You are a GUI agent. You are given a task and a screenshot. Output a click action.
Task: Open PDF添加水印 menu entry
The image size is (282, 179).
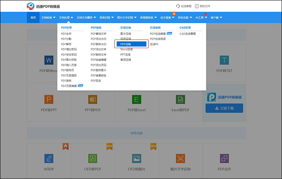[x=99, y=39]
